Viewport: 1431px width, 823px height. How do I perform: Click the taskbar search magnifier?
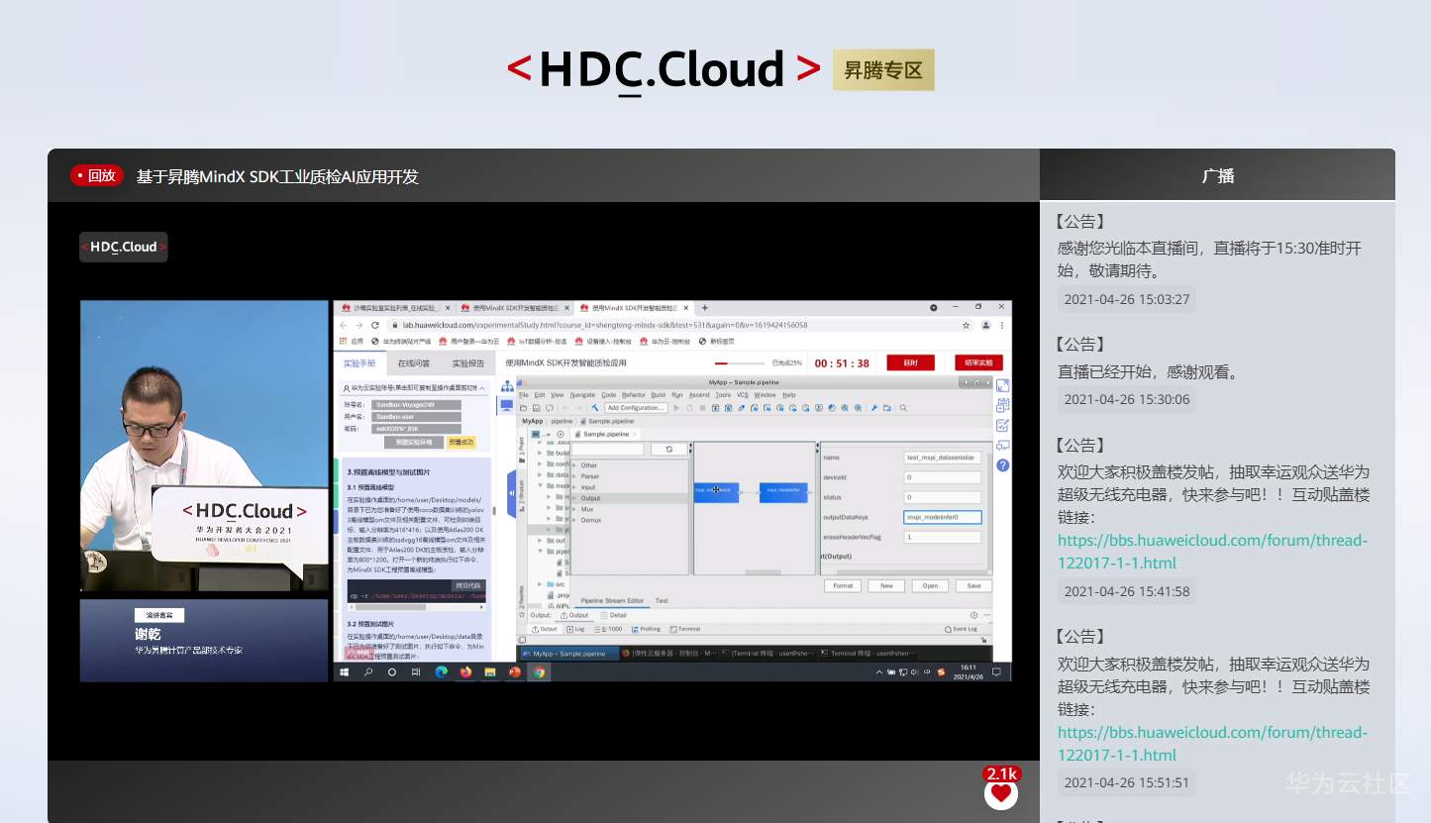coord(368,671)
